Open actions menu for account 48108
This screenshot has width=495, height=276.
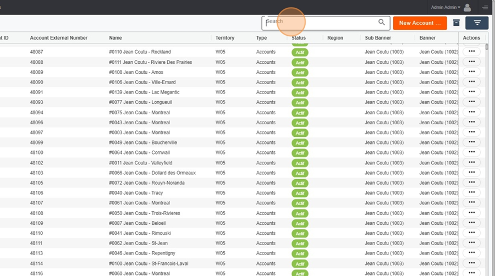coord(472,213)
